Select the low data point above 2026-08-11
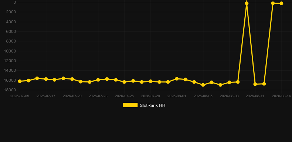The height and width of the screenshot is (142, 292). [255, 84]
